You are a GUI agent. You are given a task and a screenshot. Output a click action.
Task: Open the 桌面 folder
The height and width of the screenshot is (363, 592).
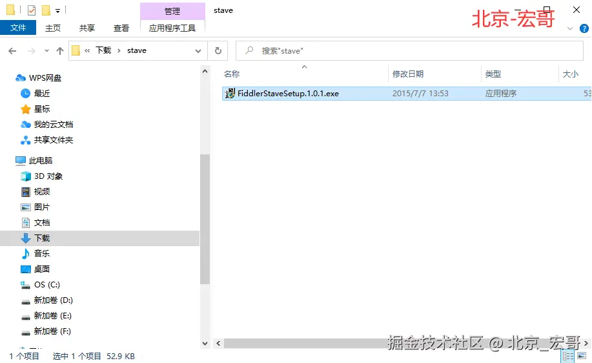tap(41, 269)
